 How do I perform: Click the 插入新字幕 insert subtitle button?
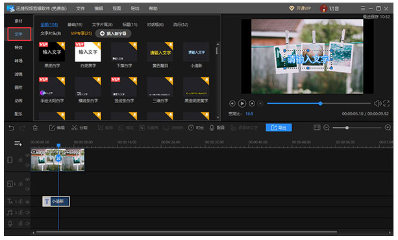pos(113,33)
